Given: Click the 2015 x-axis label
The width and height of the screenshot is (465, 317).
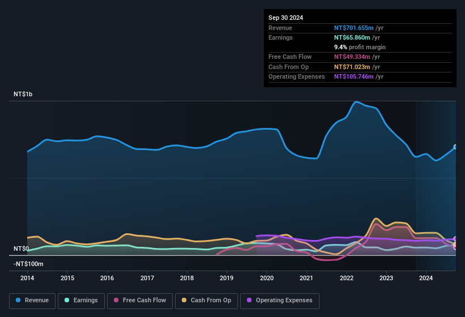Looking at the screenshot, I should pos(67,278).
